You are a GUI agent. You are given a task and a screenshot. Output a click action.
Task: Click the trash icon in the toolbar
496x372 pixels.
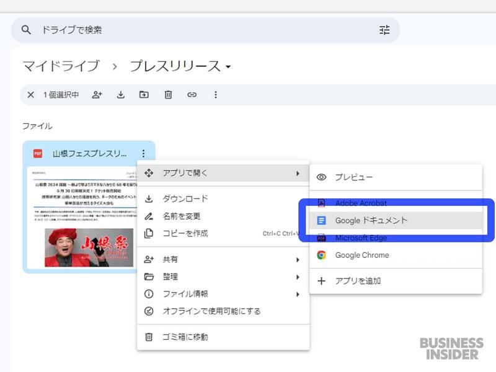point(167,95)
